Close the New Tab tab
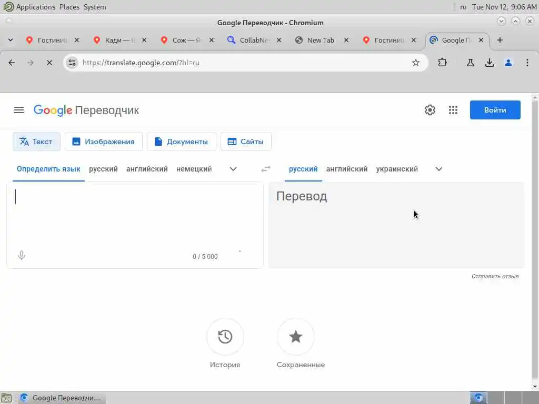 click(x=346, y=40)
